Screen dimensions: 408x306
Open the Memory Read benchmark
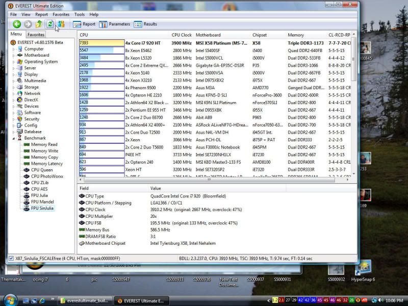[44, 144]
